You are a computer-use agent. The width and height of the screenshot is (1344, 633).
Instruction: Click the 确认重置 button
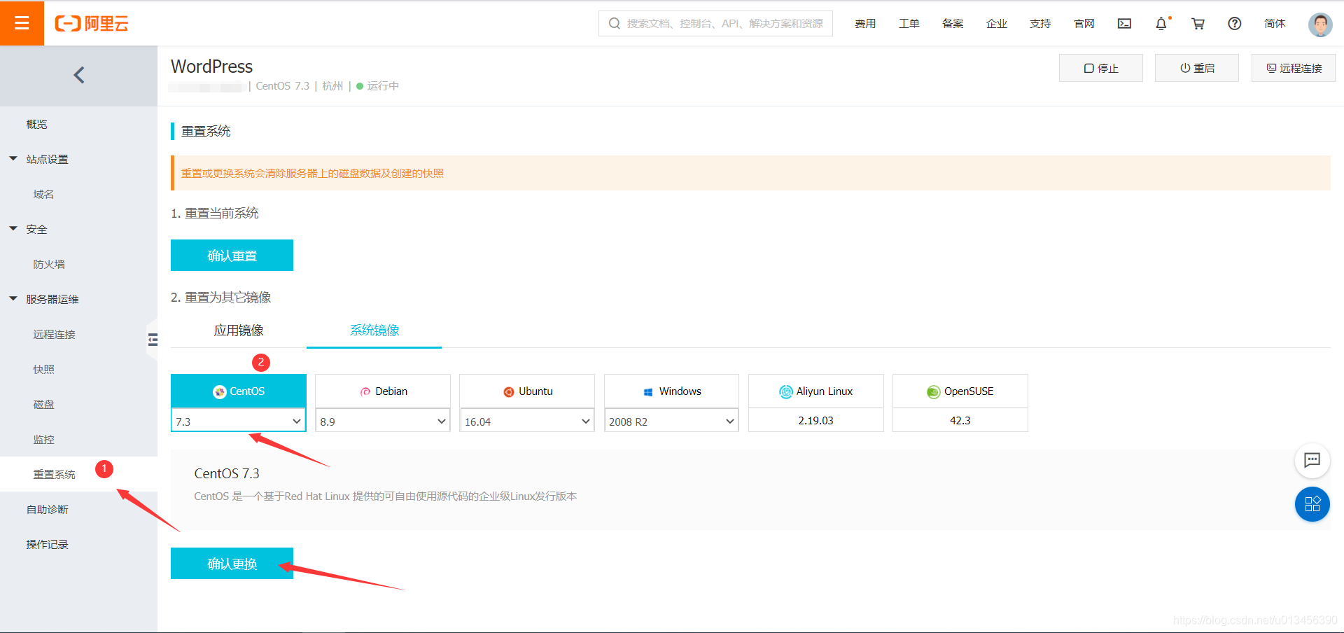(232, 255)
